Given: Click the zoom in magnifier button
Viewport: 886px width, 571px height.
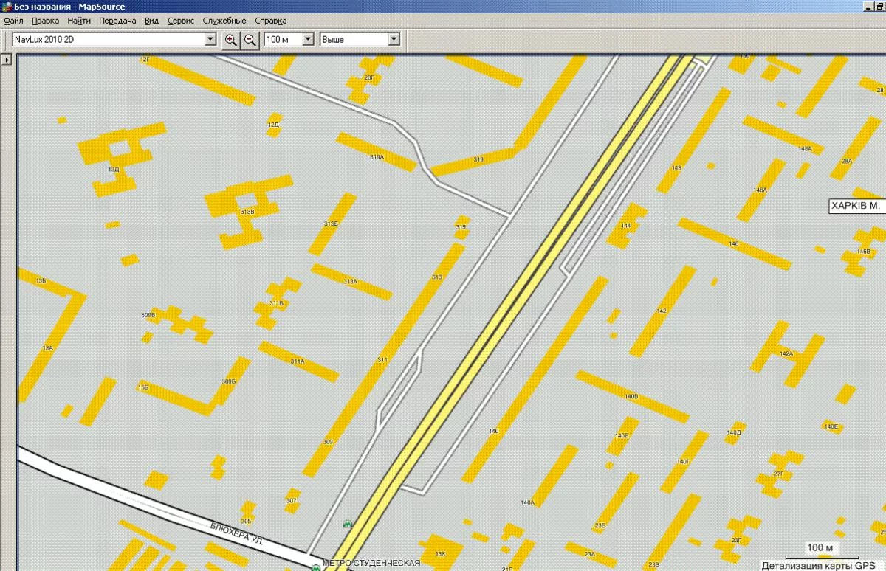Looking at the screenshot, I should pos(231,40).
